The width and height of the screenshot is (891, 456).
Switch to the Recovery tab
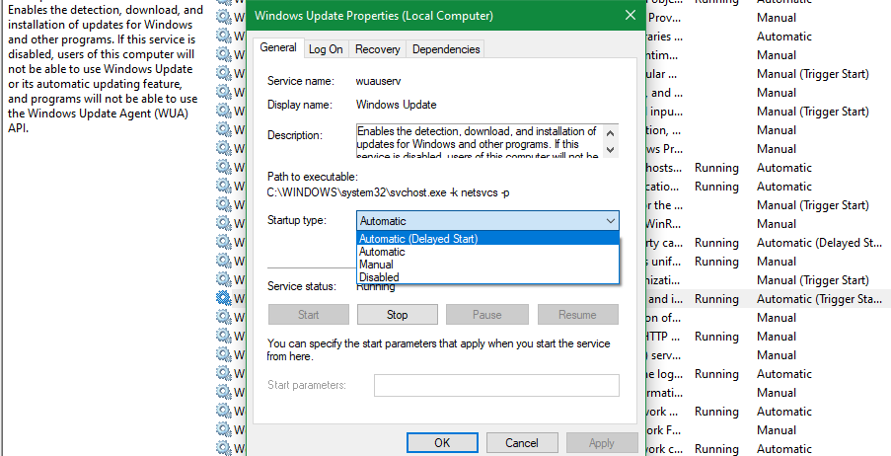(x=377, y=49)
